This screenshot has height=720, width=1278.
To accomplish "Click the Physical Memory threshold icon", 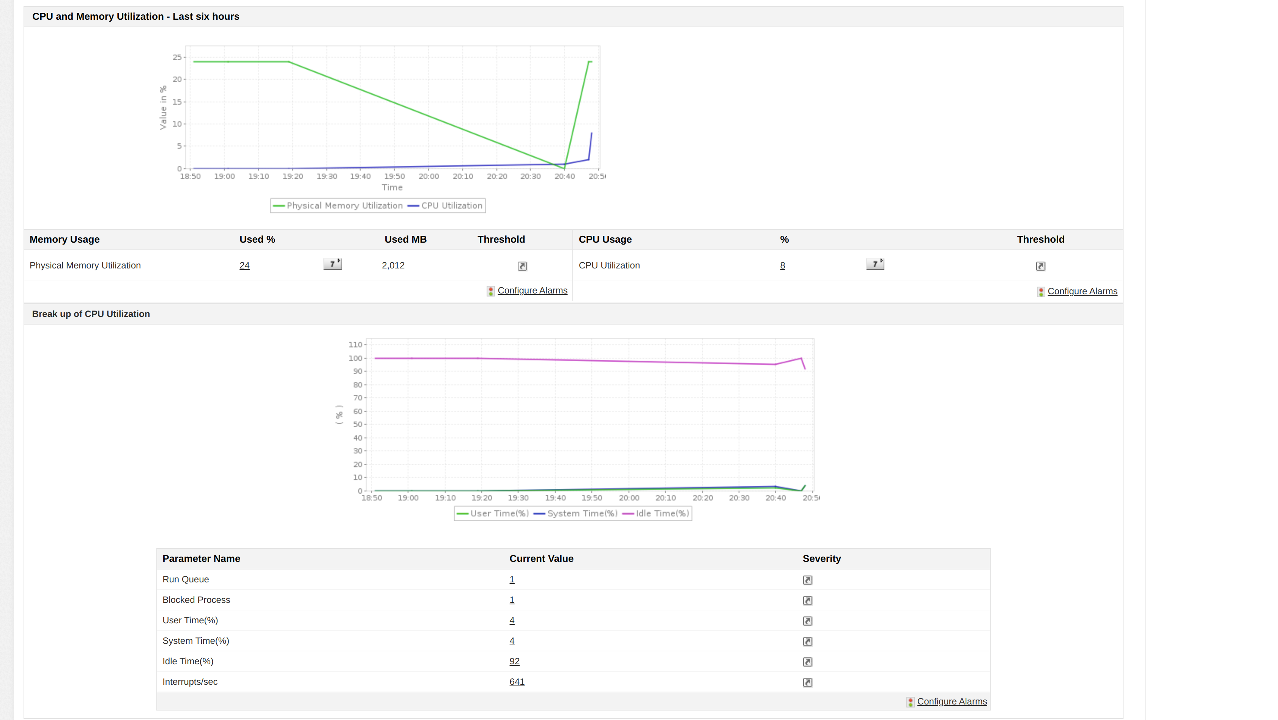I will [x=522, y=266].
